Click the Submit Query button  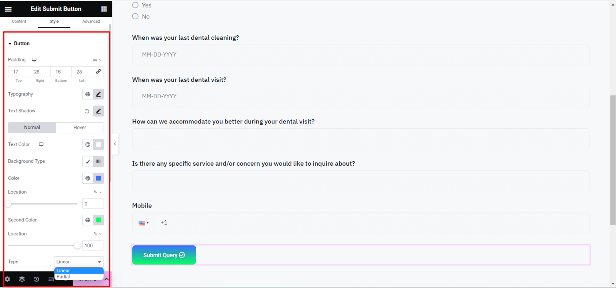tap(164, 255)
